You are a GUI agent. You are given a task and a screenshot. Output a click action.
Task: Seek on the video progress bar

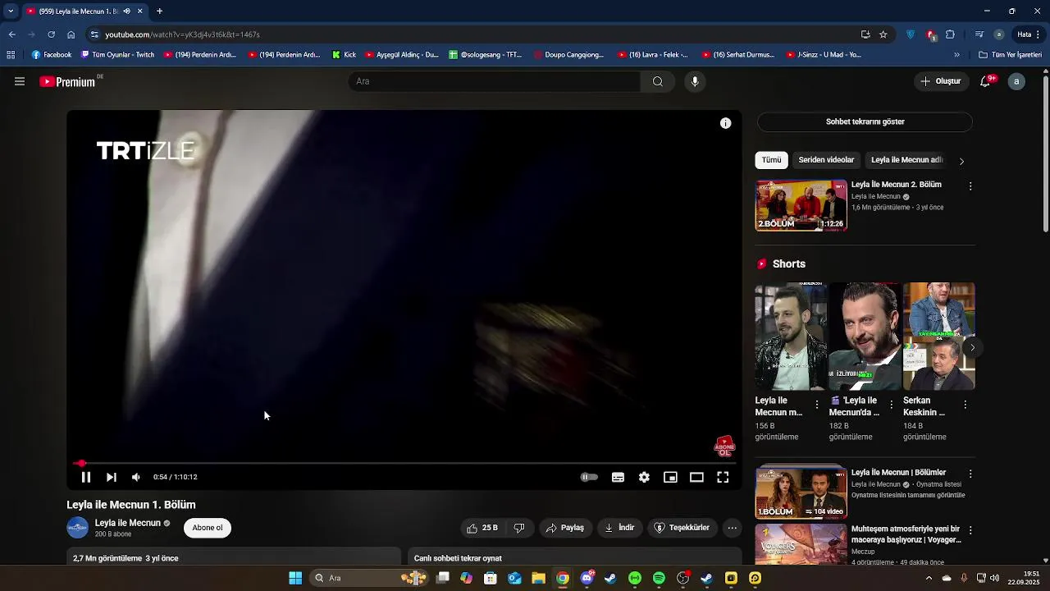coord(404,463)
